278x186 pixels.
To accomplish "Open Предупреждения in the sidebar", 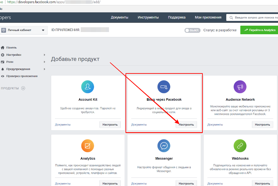I will 18,69.
